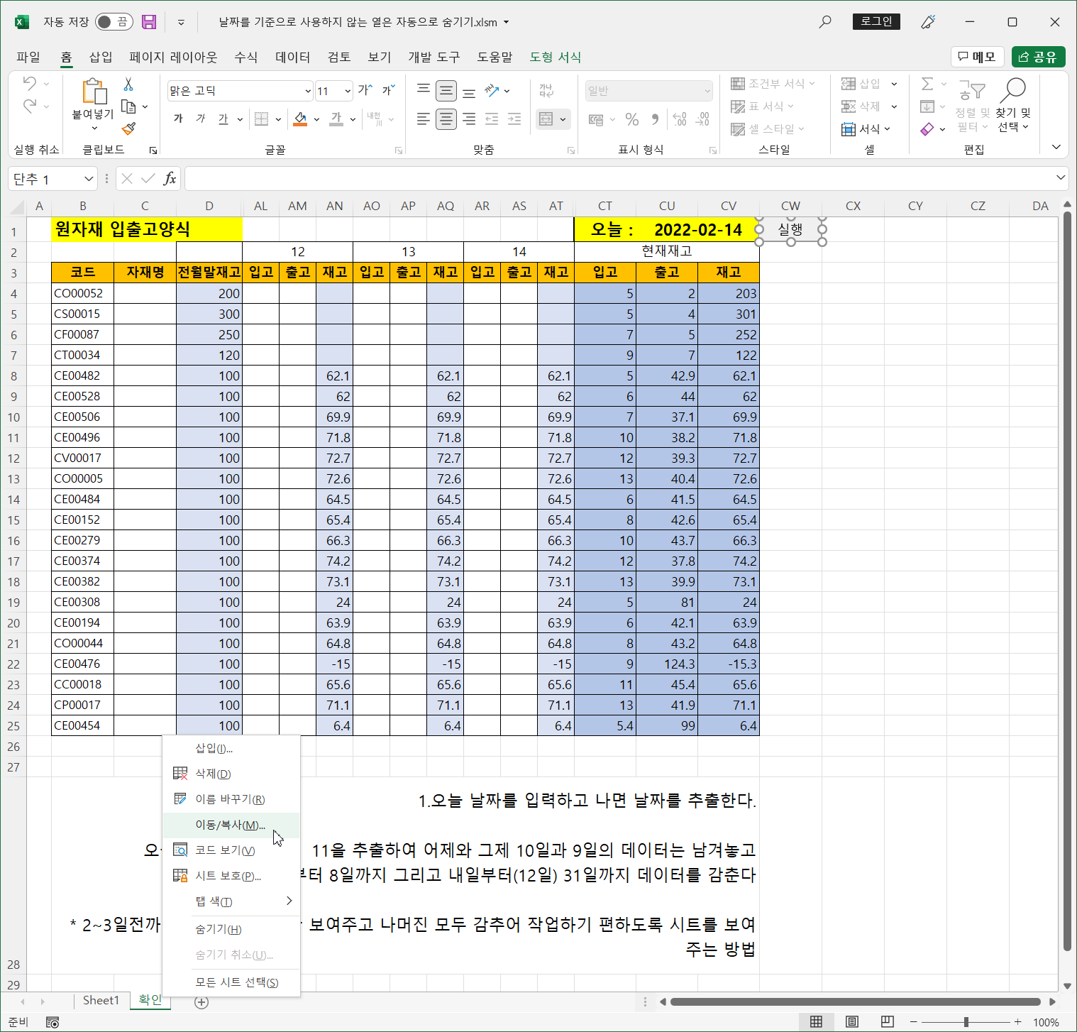This screenshot has height=1032, width=1077.
Task: Open the Insert cells (삽입) dropdown arrow
Action: coord(894,84)
